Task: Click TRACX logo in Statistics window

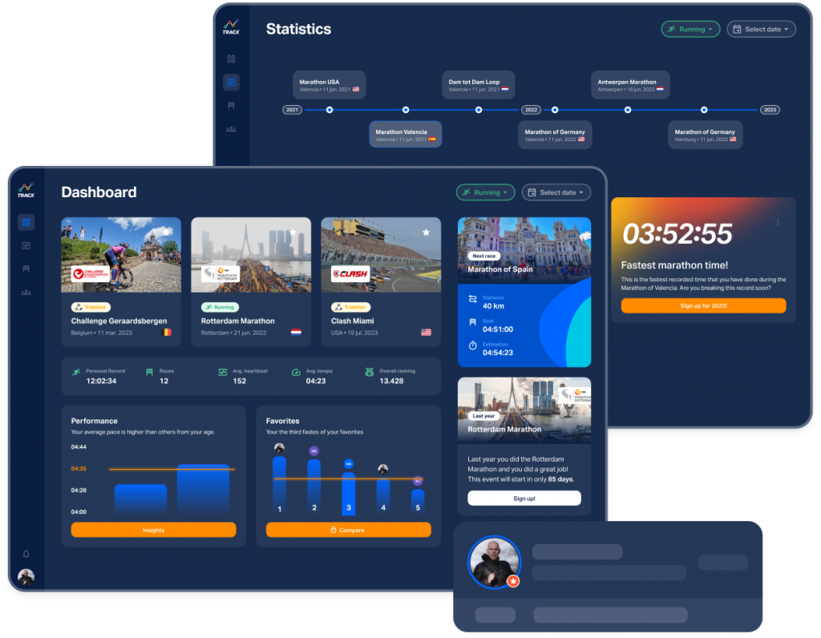Action: (231, 27)
